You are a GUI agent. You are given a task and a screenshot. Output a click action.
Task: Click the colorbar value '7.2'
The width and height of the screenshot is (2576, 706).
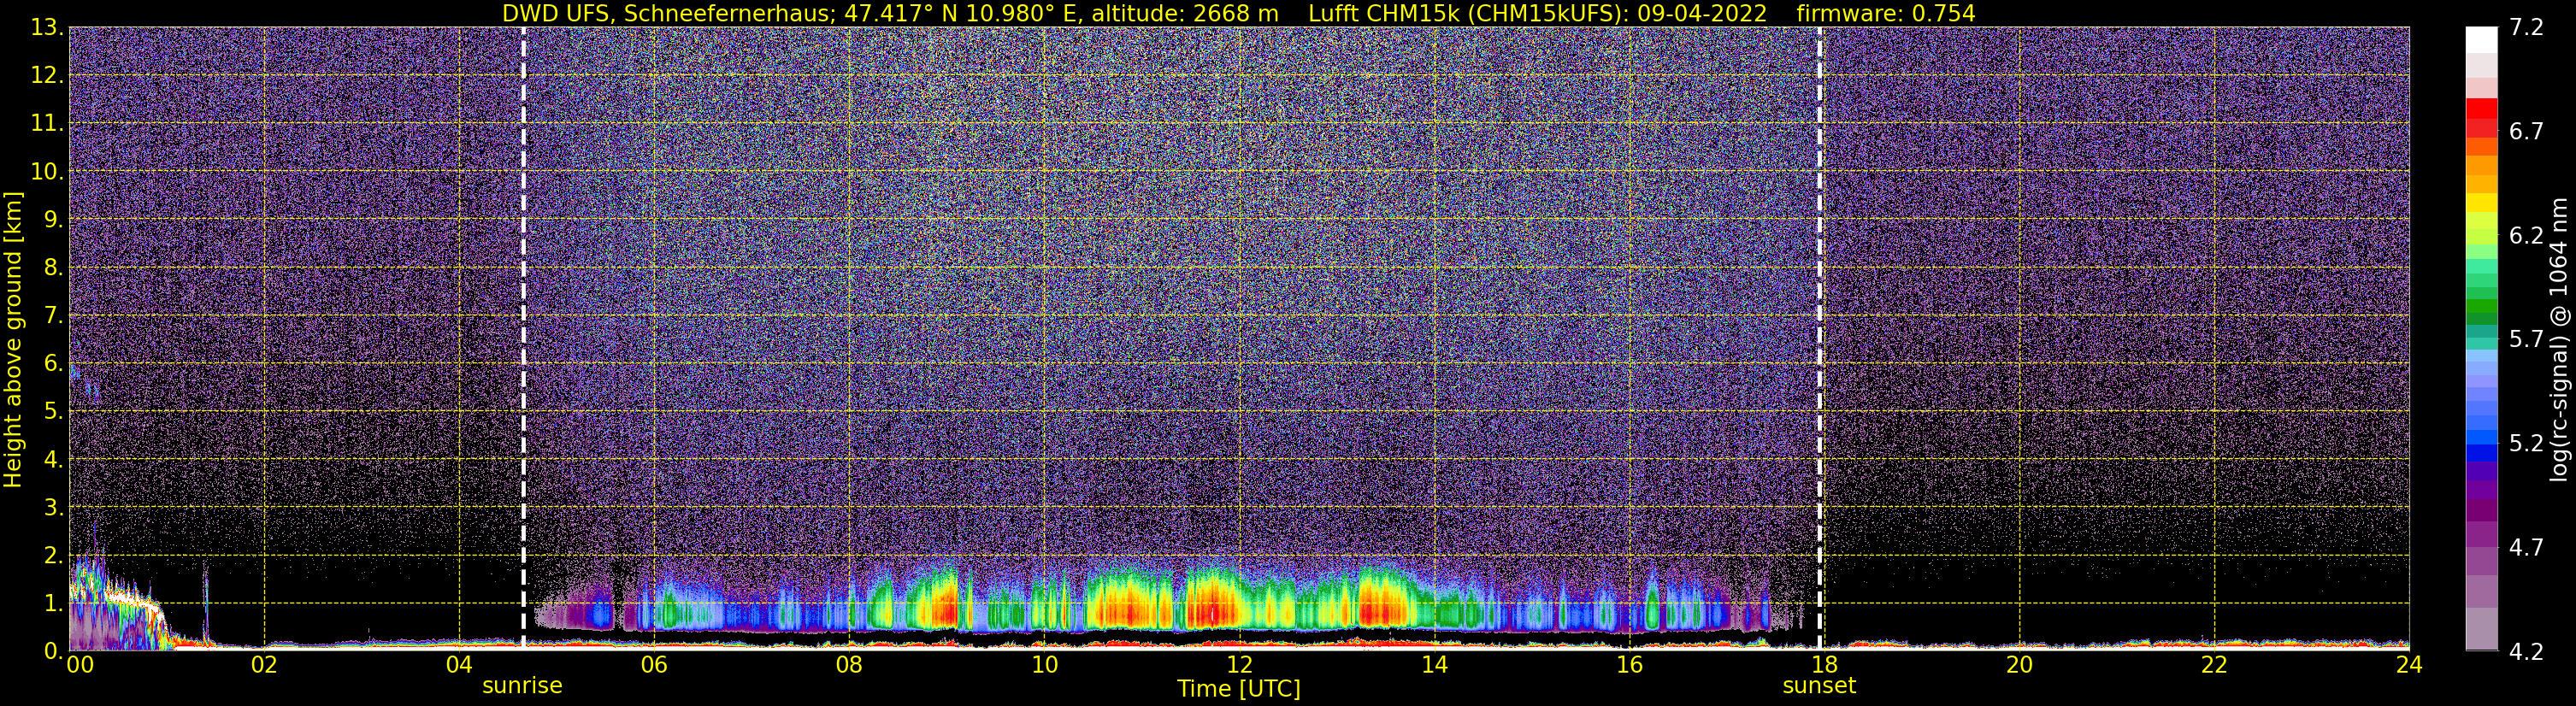pyautogui.click(x=2526, y=28)
